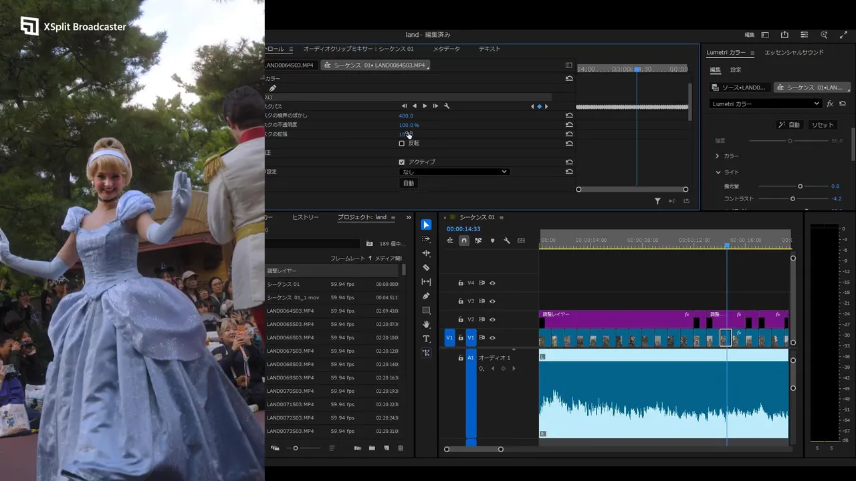Select the Hand tool
This screenshot has height=481, width=856.
pos(426,325)
